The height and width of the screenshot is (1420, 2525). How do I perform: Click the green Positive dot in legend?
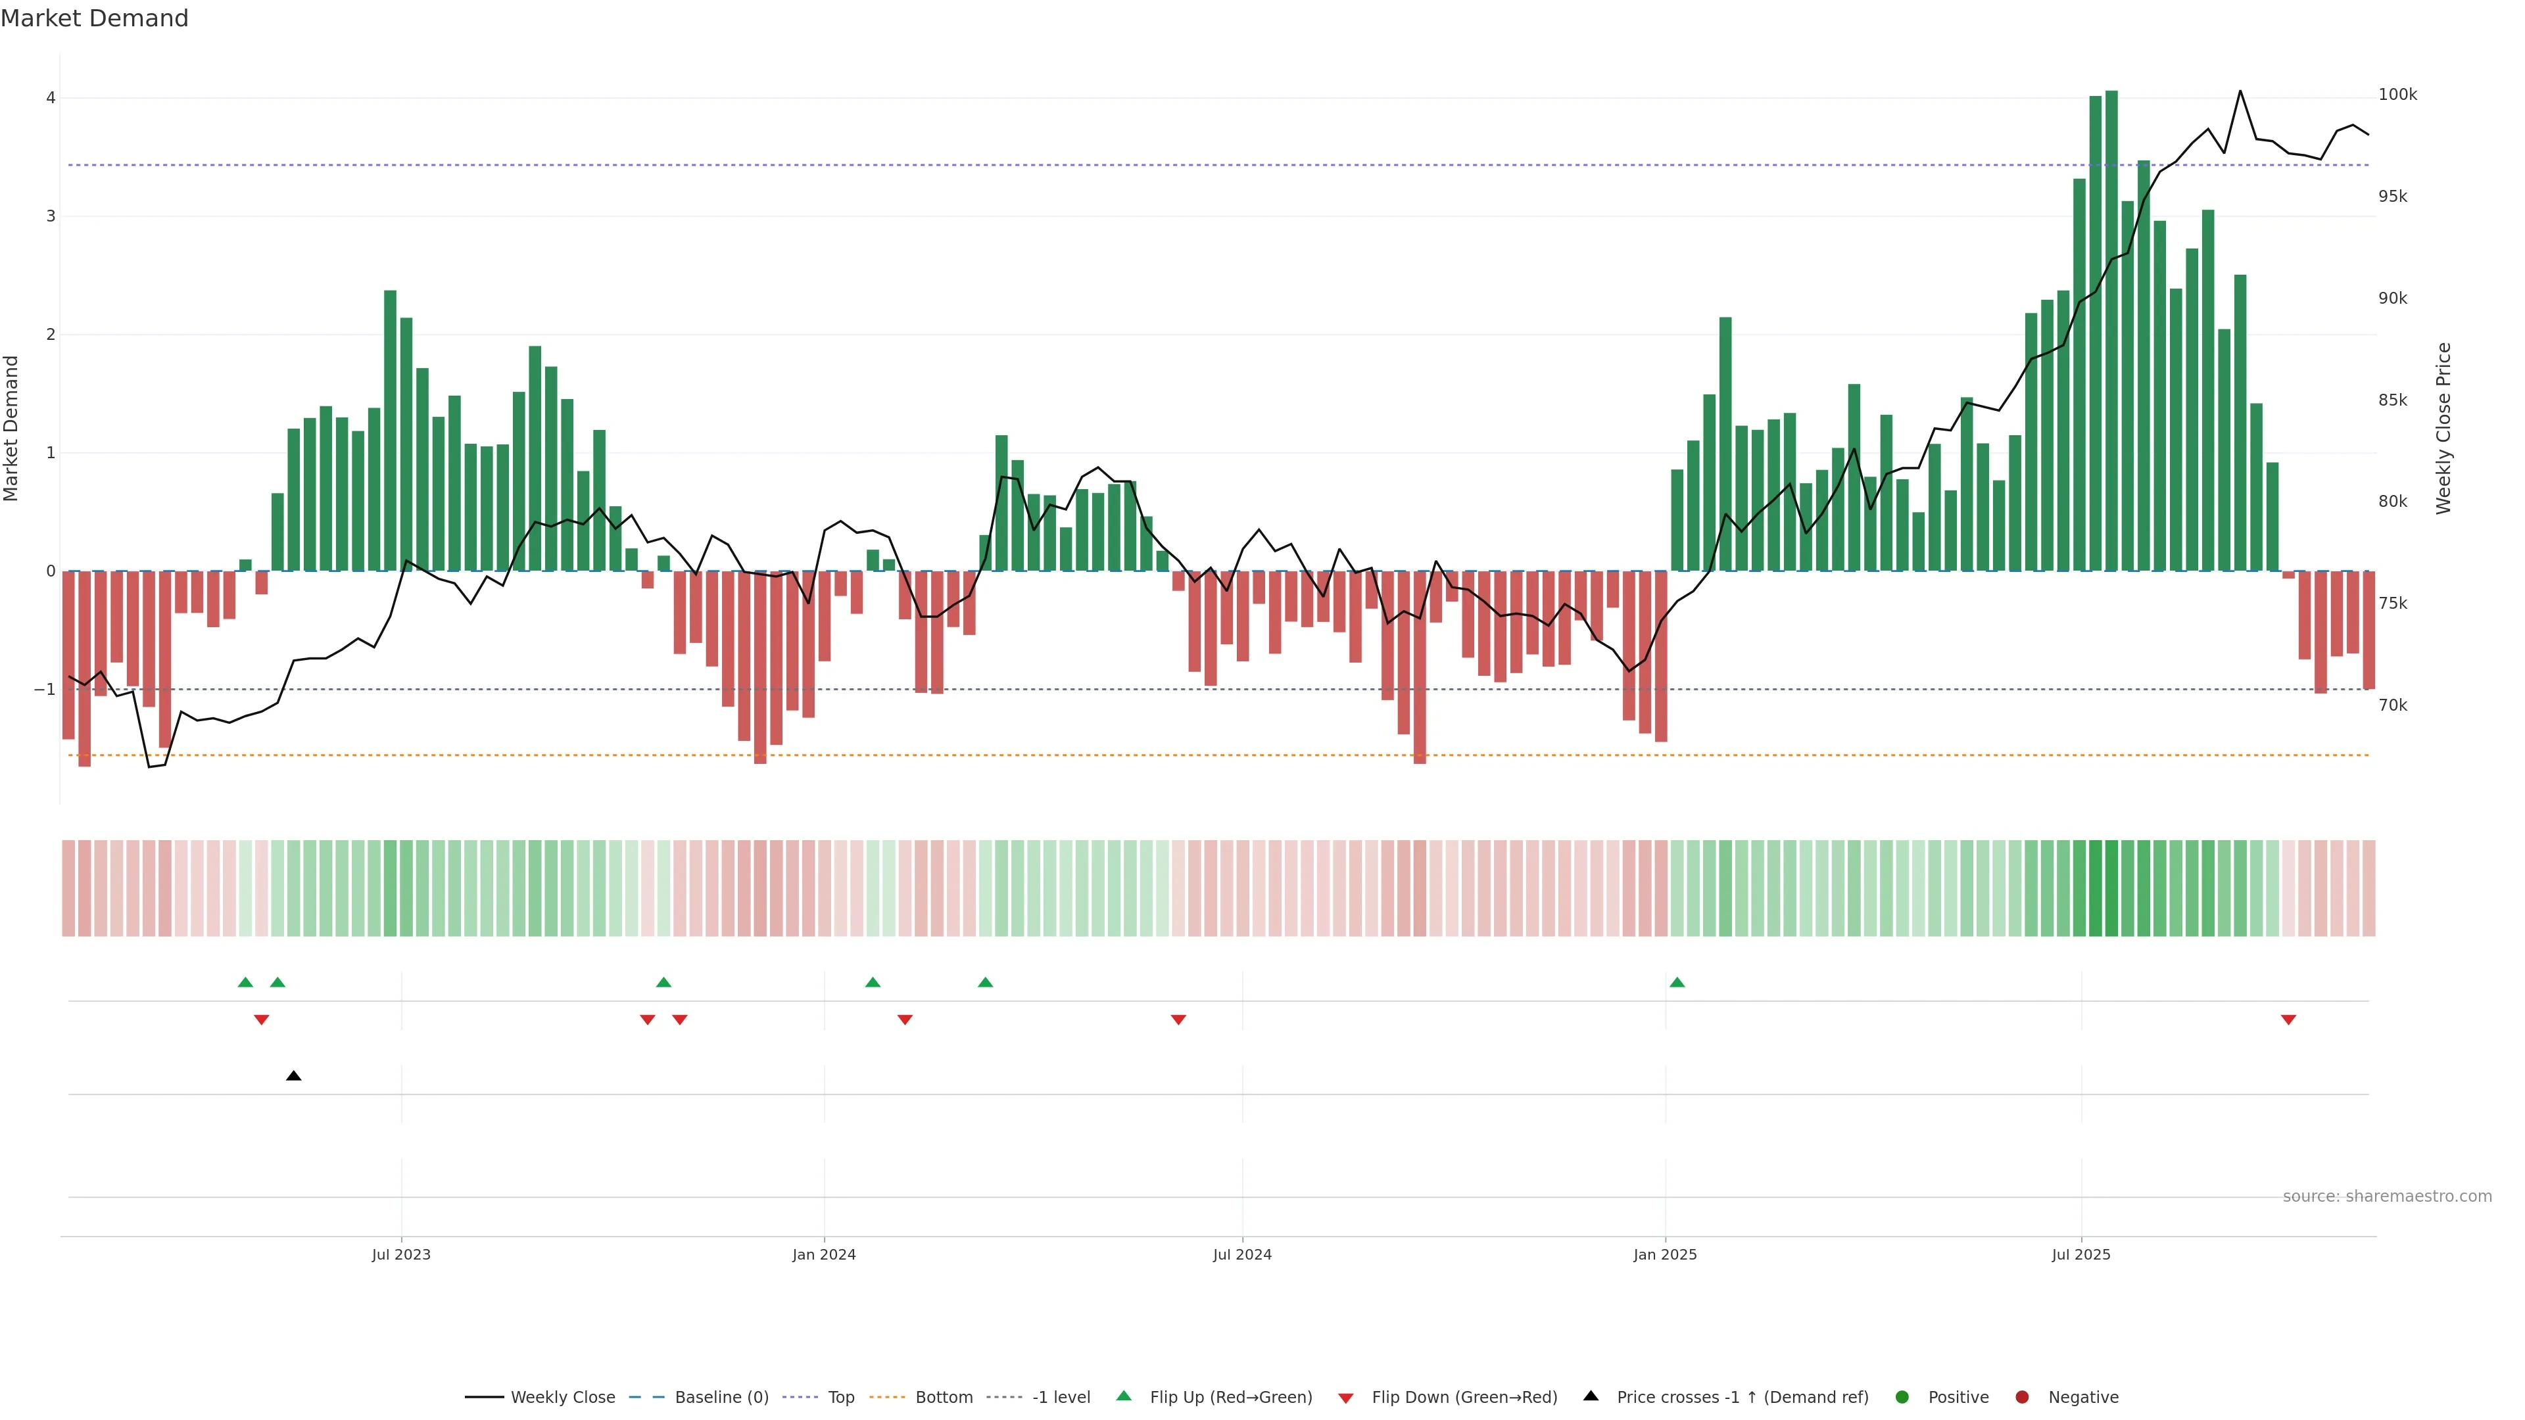[1902, 1396]
